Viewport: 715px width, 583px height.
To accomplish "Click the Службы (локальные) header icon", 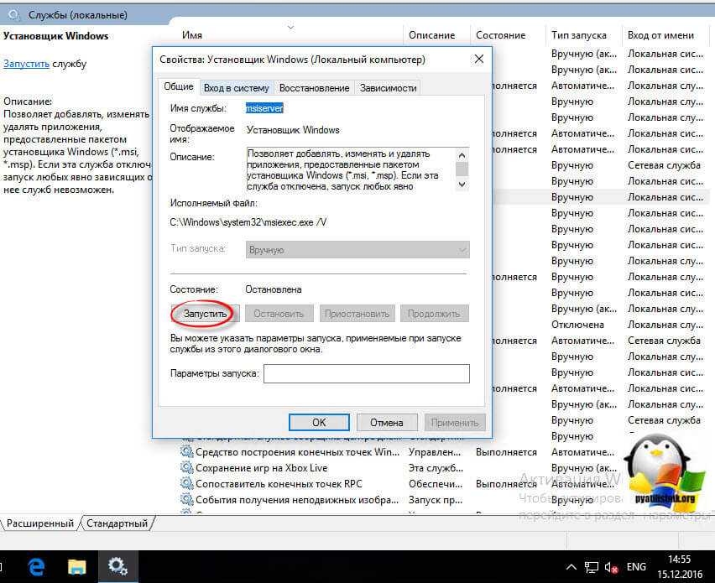I will (x=14, y=14).
